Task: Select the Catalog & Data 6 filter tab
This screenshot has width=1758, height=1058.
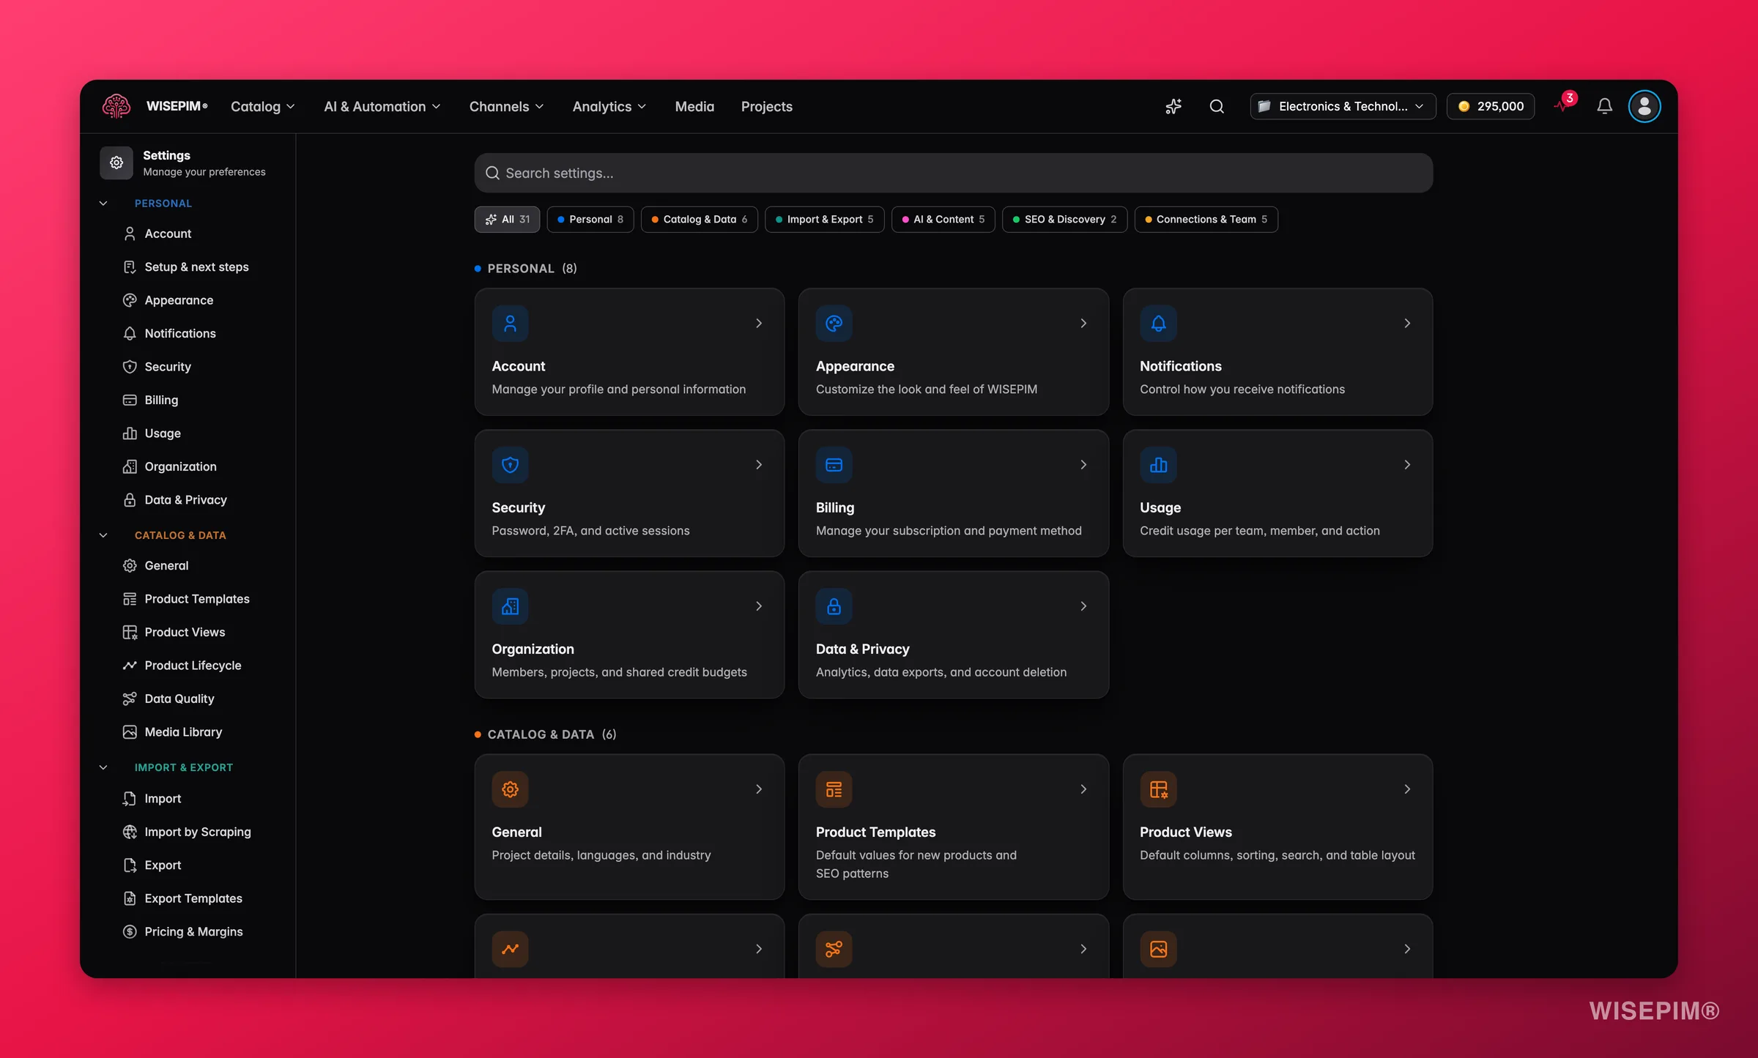Action: (700, 219)
